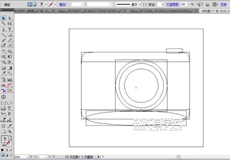Select the Scale tool
230x160 pixels.
tap(10, 51)
